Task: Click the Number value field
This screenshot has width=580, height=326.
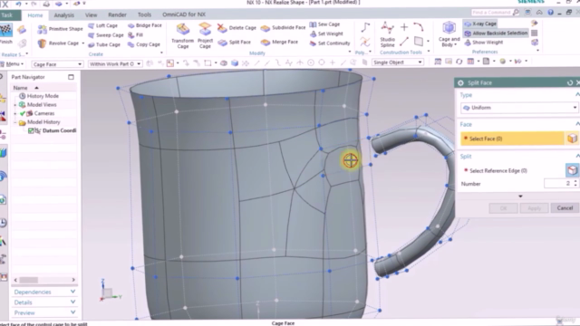Action: [558, 183]
